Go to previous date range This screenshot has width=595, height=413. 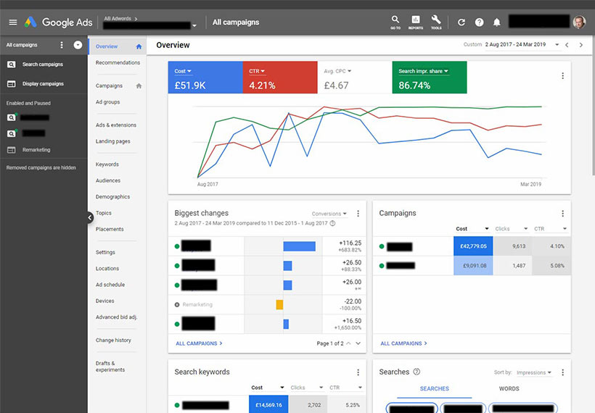click(x=567, y=45)
